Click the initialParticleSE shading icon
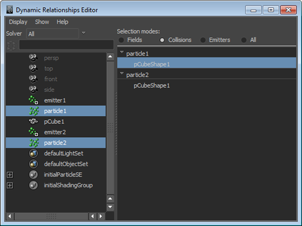 coord(33,175)
